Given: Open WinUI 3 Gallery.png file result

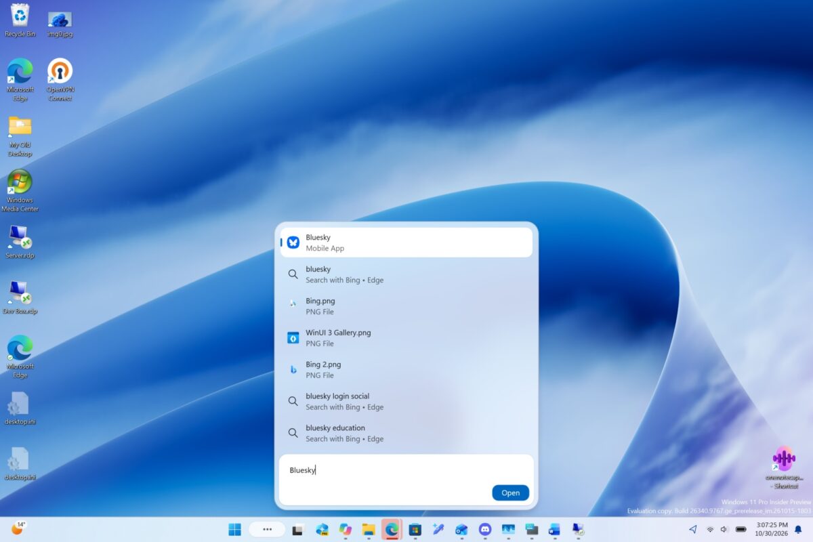Looking at the screenshot, I should (406, 338).
